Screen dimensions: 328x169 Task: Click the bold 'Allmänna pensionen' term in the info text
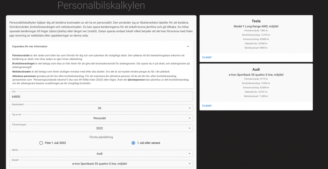(x=24, y=76)
